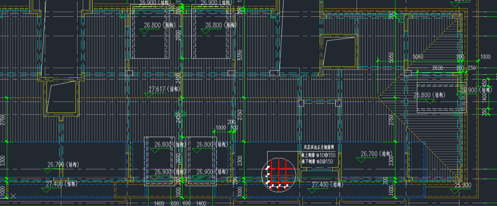Select the horizontal 2600 dimension text
This screenshot has width=497, height=206.
pyautogui.click(x=438, y=68)
